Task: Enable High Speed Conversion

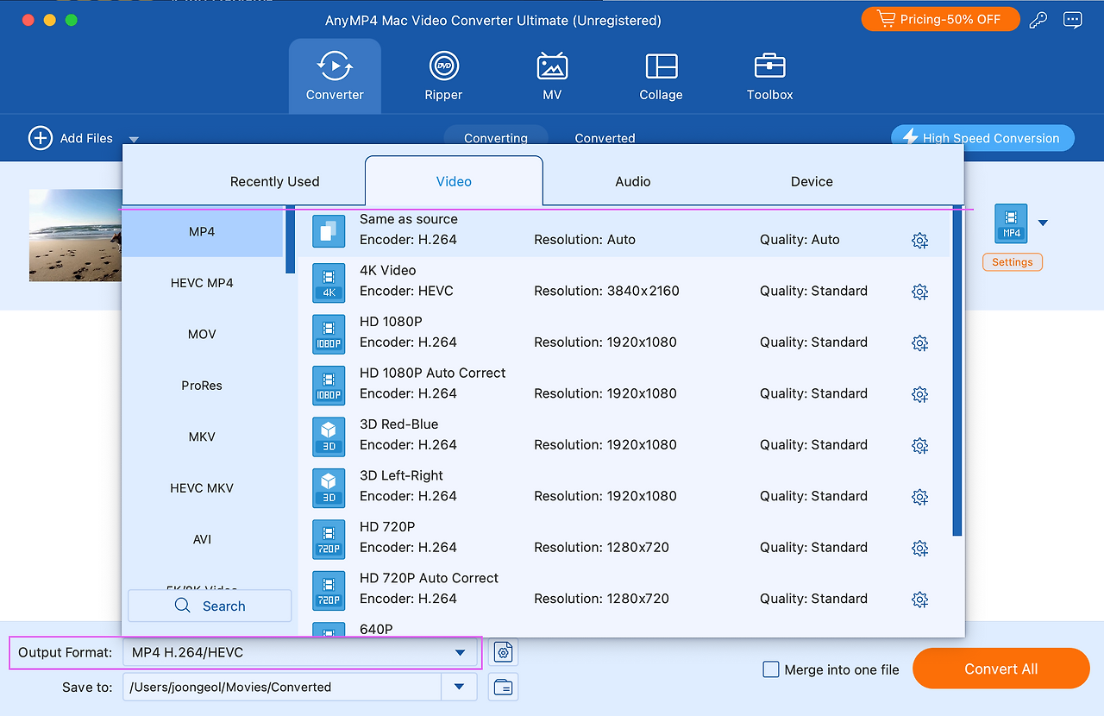Action: [982, 138]
